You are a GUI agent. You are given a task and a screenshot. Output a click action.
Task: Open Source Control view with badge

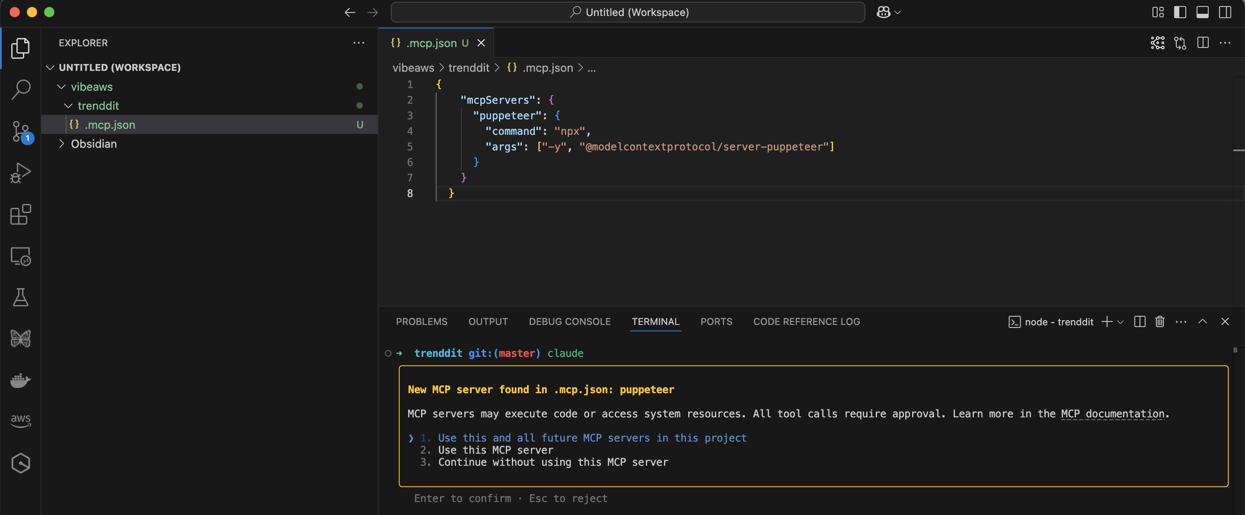point(20,131)
